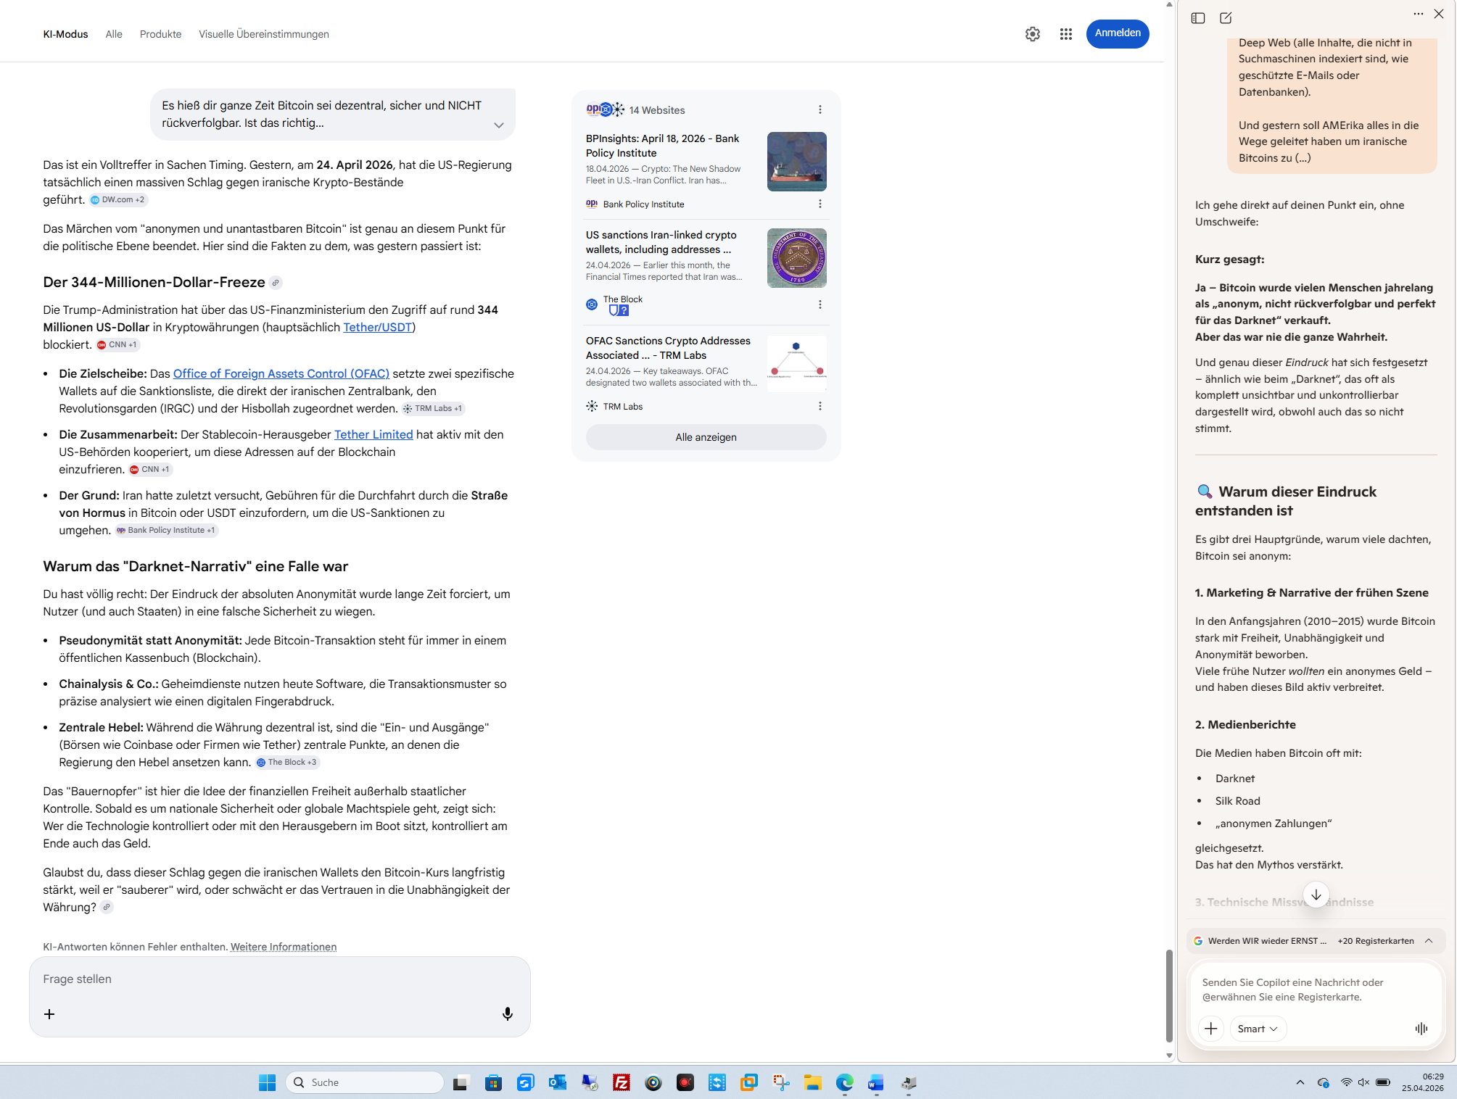
Task: Open Google settings gear icon
Action: coord(1032,34)
